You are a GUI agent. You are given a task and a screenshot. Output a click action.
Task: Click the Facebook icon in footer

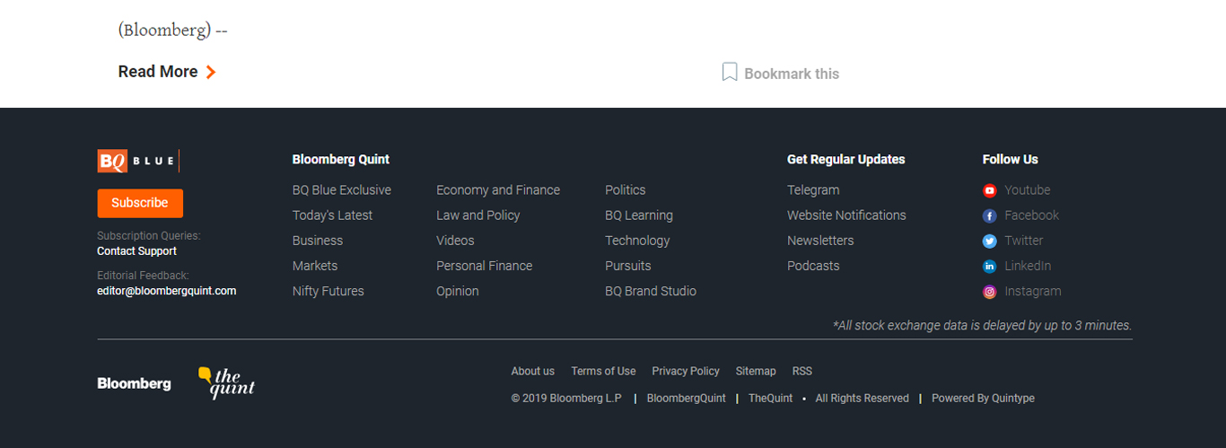pyautogui.click(x=989, y=215)
